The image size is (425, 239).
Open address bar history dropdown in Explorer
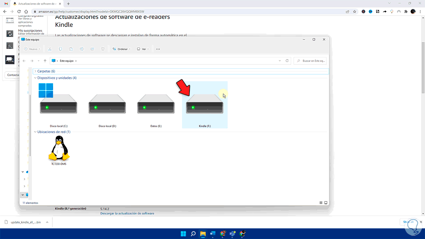pyautogui.click(x=280, y=61)
